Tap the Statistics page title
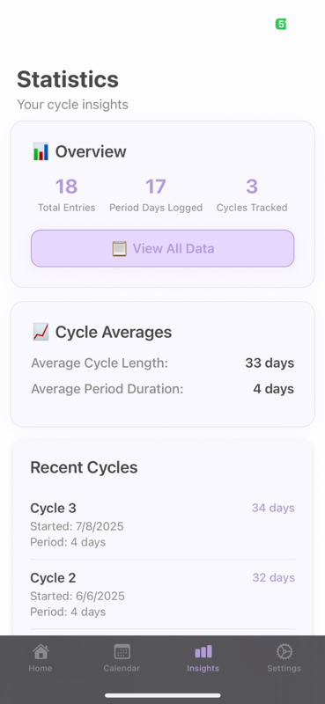The image size is (325, 704). [68, 79]
